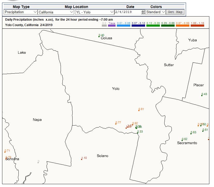This screenshot has height=187, width=214.
Task: Increase date with stepper up arrow
Action: pyautogui.click(x=143, y=11)
